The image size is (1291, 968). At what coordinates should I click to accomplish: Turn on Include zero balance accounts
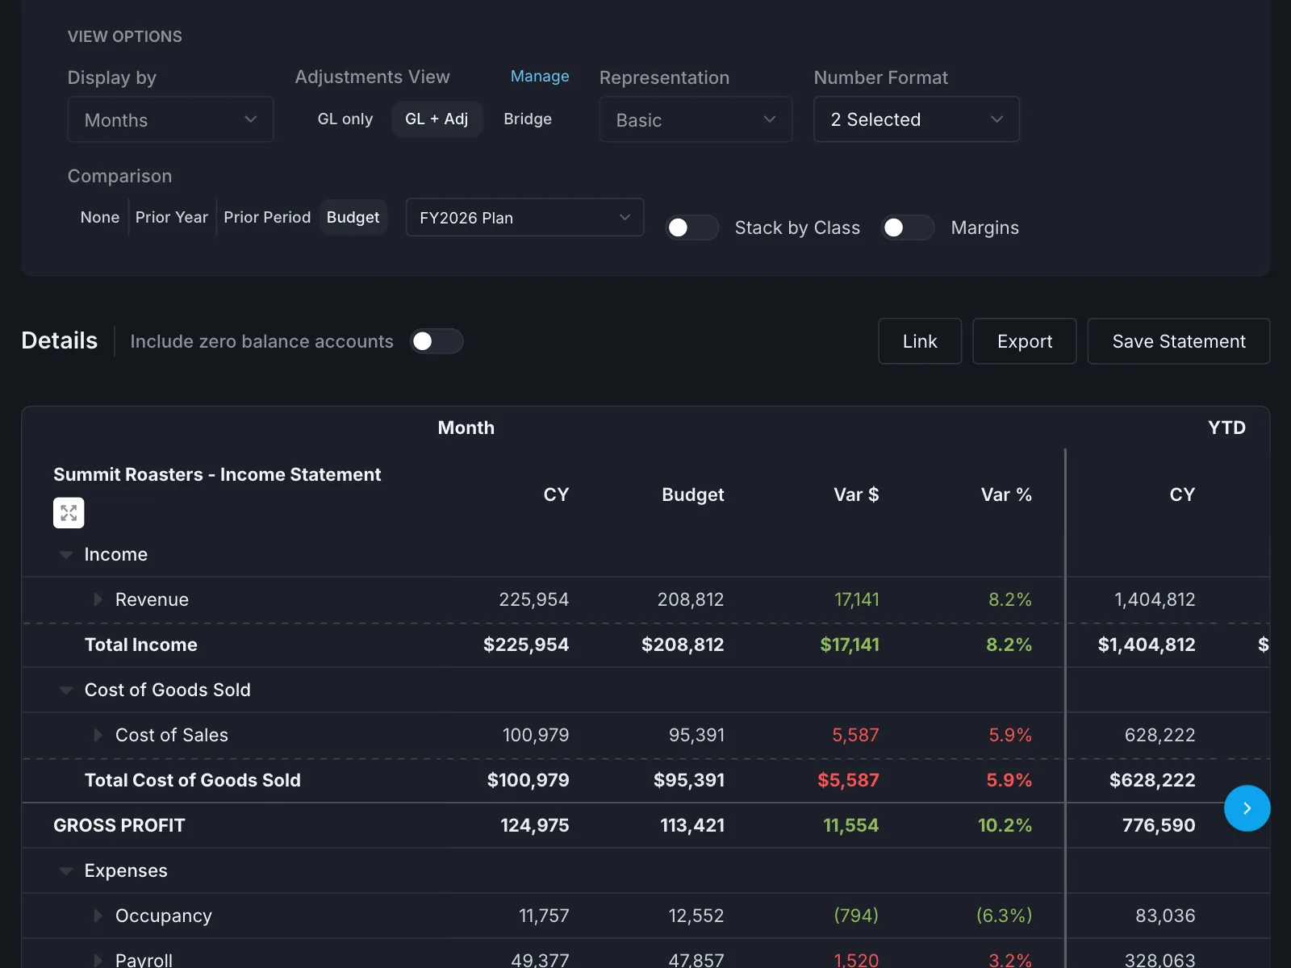[x=437, y=341]
